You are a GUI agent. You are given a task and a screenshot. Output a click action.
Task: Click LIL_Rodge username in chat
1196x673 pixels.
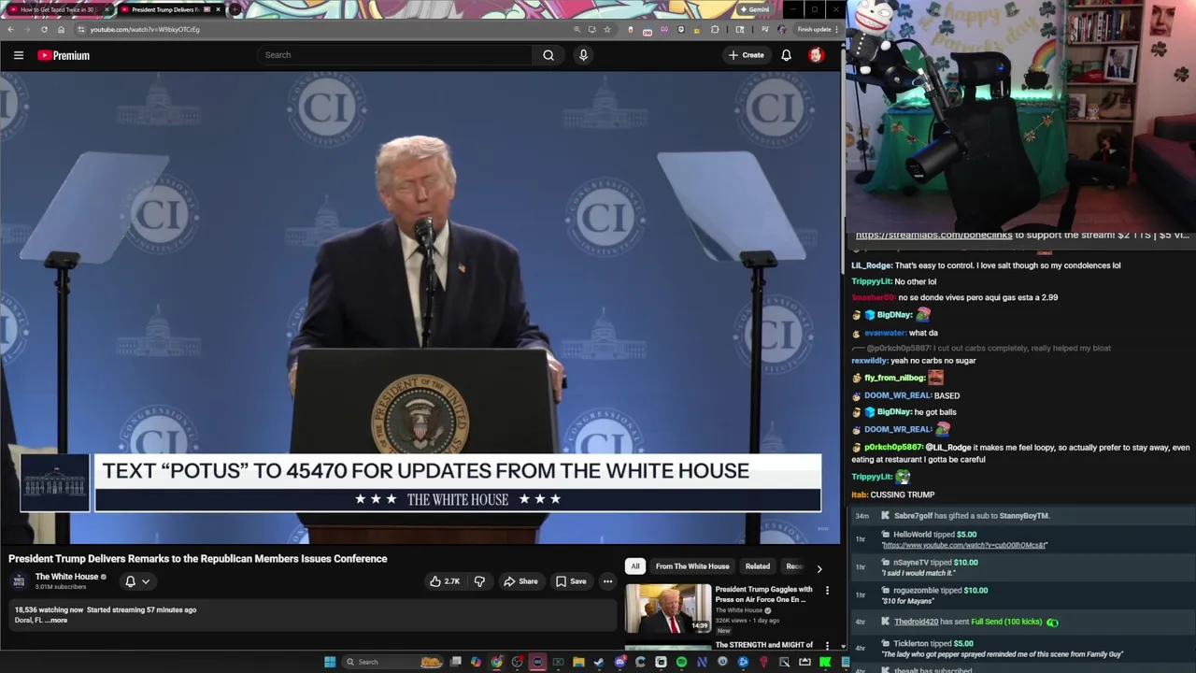tap(871, 265)
